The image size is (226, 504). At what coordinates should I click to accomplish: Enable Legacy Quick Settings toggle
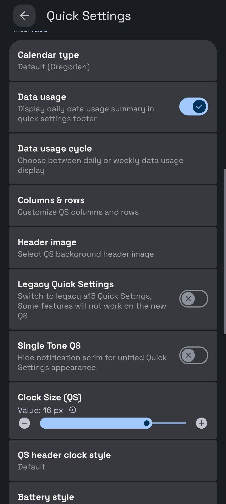pos(194,299)
